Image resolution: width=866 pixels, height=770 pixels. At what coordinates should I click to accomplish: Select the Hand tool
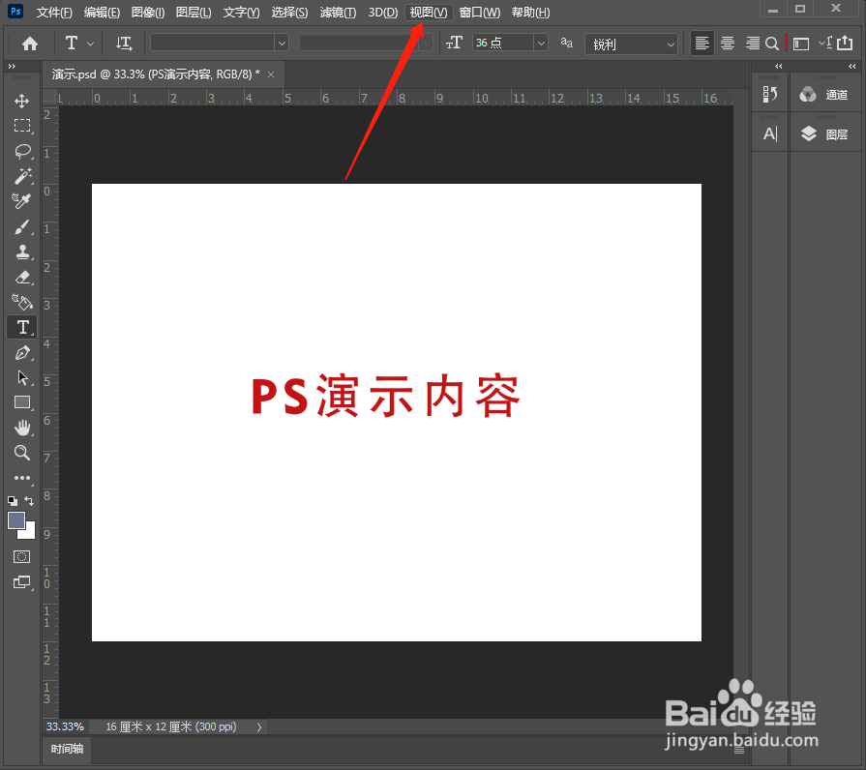click(22, 428)
